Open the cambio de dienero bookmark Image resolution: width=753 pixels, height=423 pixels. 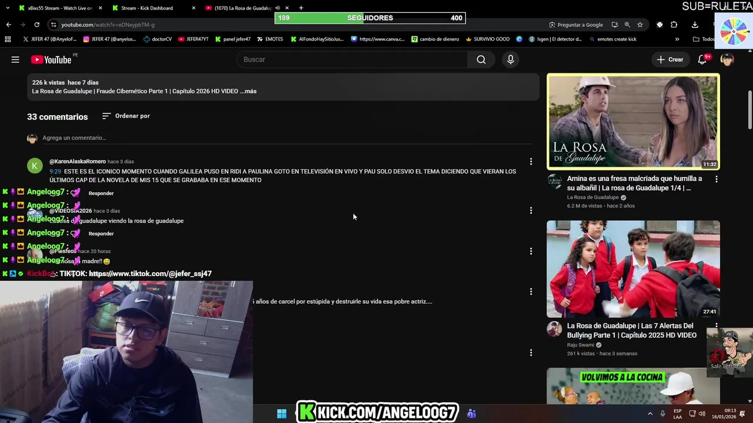[435, 39]
